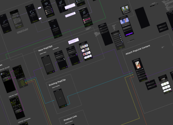173x125 pixels.
Task: Open the video thumbnail grid screen in New PopClip
Action: 86,51
